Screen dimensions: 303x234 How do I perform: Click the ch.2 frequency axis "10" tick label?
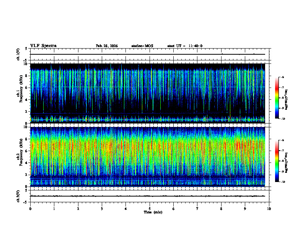26,127
